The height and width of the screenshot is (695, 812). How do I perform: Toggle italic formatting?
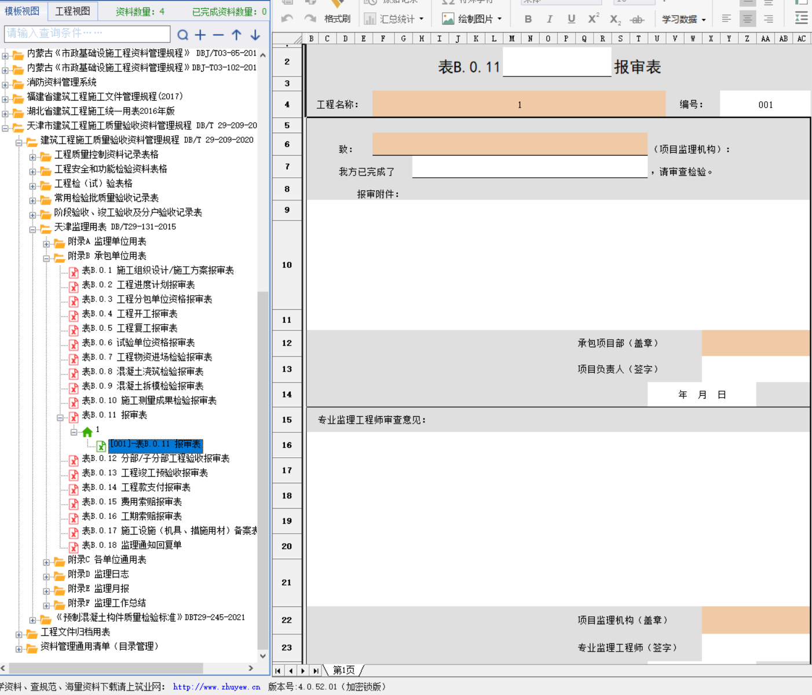[x=549, y=19]
